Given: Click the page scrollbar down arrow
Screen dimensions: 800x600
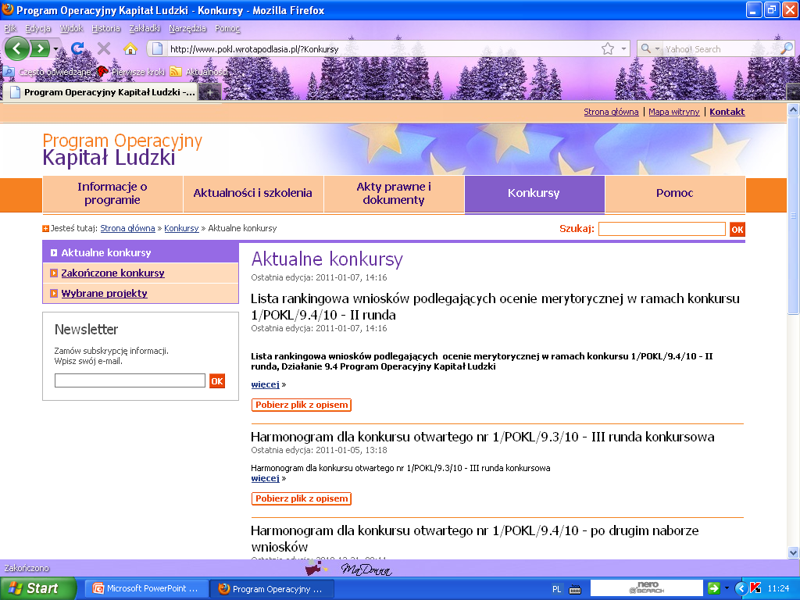Looking at the screenshot, I should (793, 552).
